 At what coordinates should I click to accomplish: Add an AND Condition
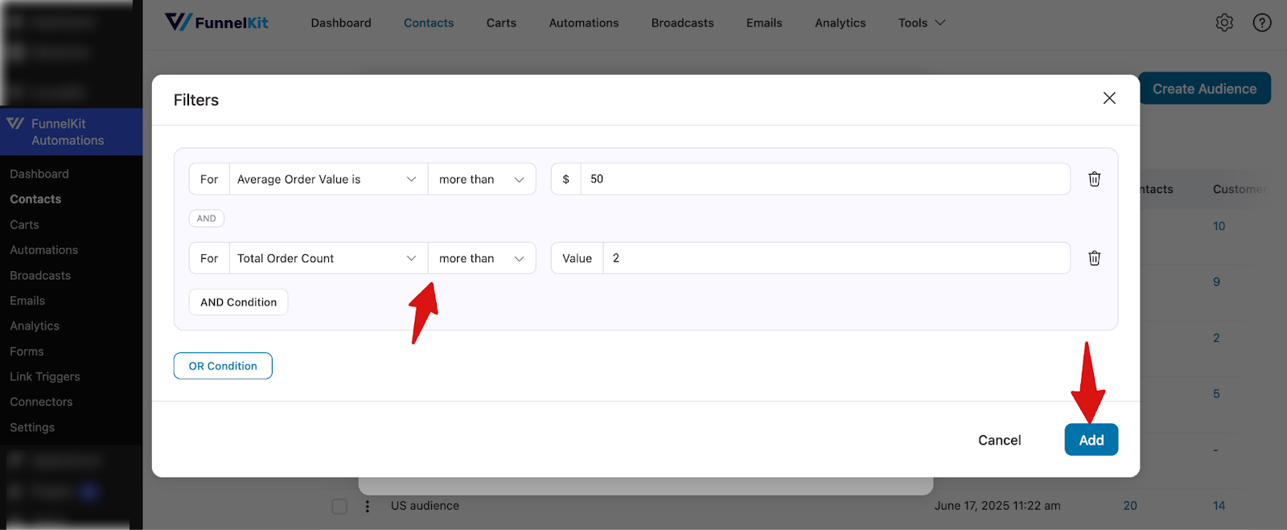[238, 302]
